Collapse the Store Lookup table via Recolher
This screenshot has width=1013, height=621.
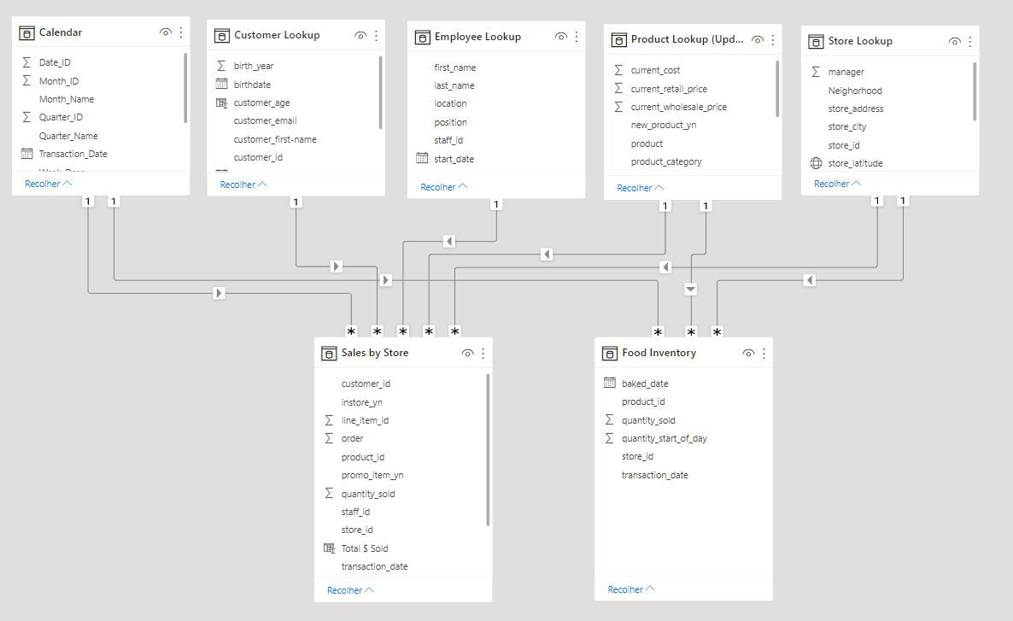pyautogui.click(x=834, y=183)
